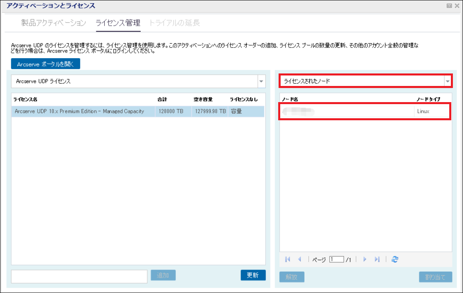This screenshot has width=463, height=293.
Task: Click the ライセンス名 column header
Action: [25, 99]
